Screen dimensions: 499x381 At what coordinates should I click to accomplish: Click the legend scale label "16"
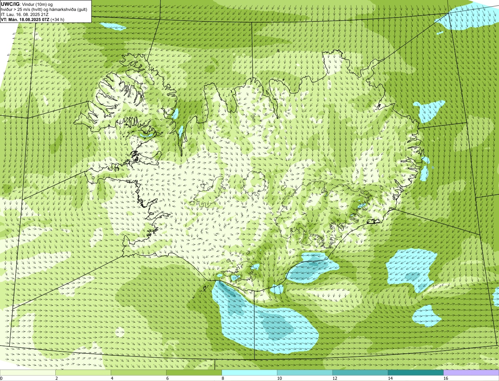click(x=446, y=378)
